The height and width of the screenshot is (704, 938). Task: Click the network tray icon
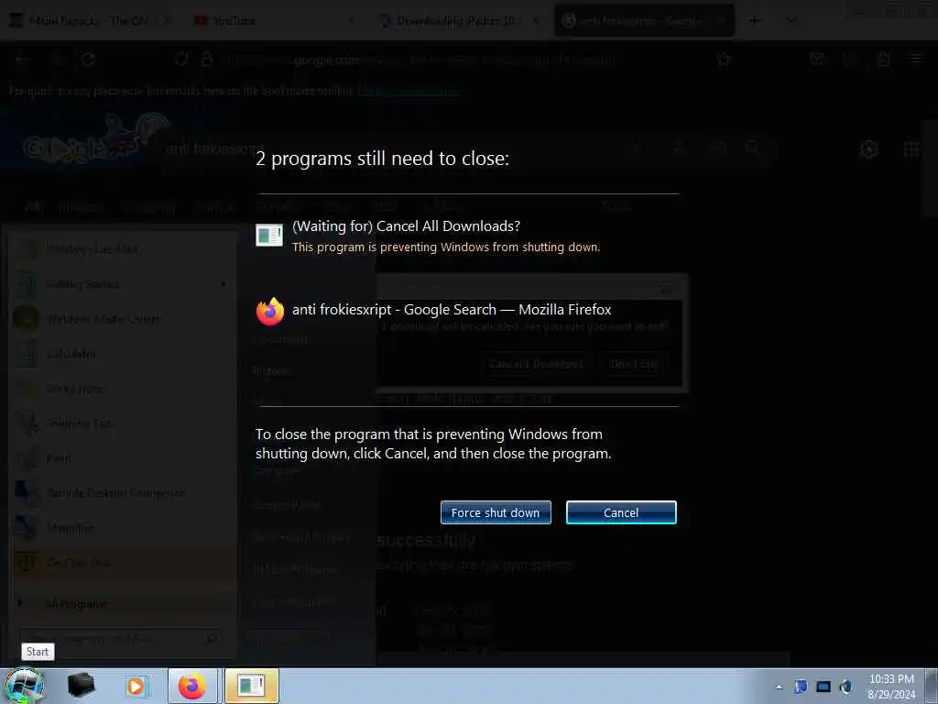(823, 687)
